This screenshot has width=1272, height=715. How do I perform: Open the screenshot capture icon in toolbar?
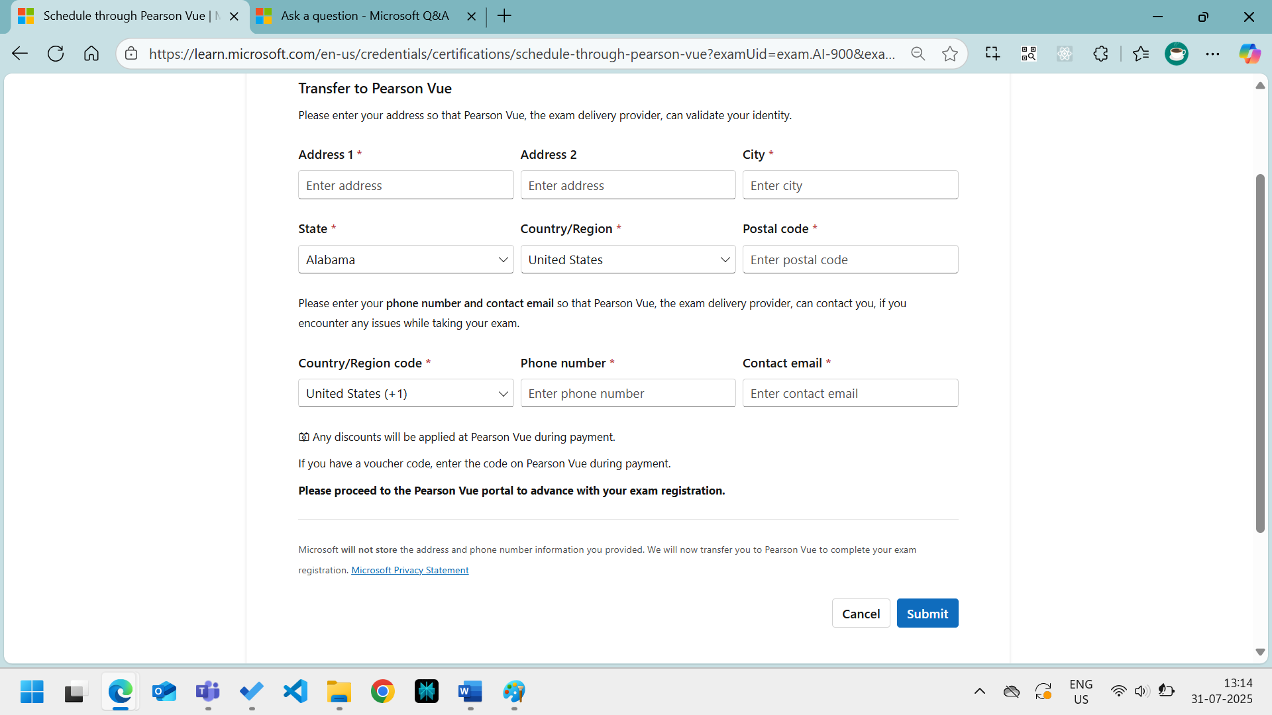(992, 54)
